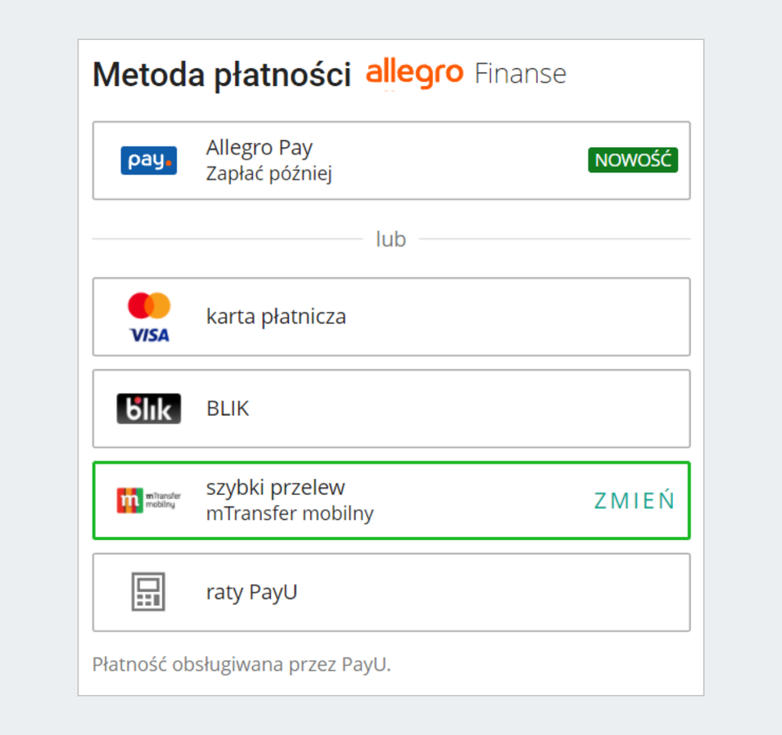Viewport: 782px width, 735px height.
Task: Click the mTransfer mobilny subtitle text
Action: [x=290, y=514]
